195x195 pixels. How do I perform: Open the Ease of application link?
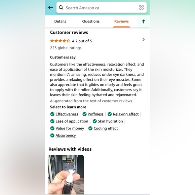pos(72,121)
